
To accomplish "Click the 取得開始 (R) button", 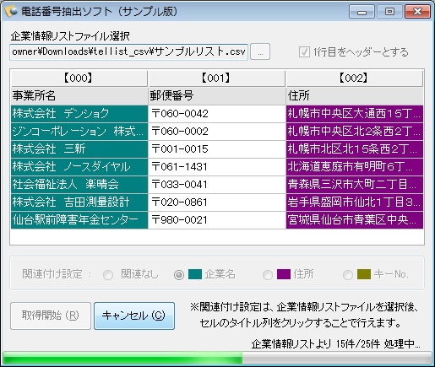I will click(x=51, y=316).
